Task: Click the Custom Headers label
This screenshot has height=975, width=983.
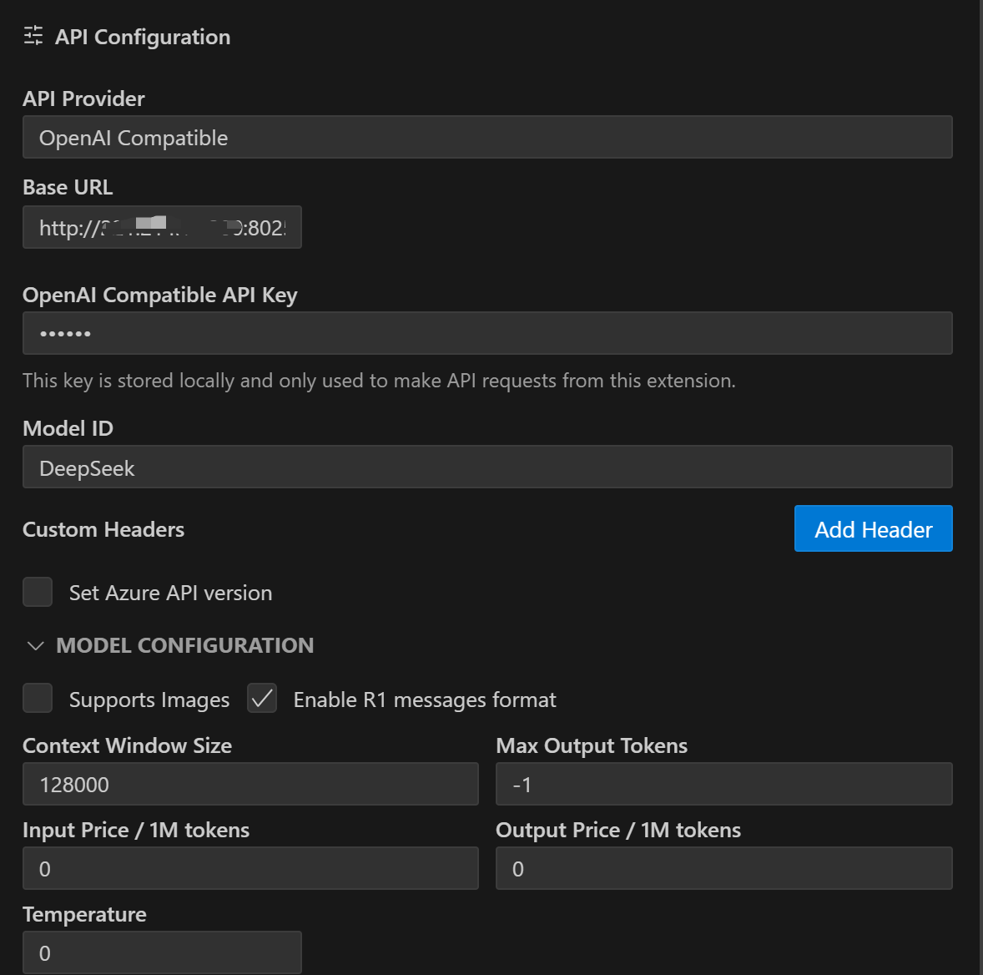Action: click(x=103, y=530)
